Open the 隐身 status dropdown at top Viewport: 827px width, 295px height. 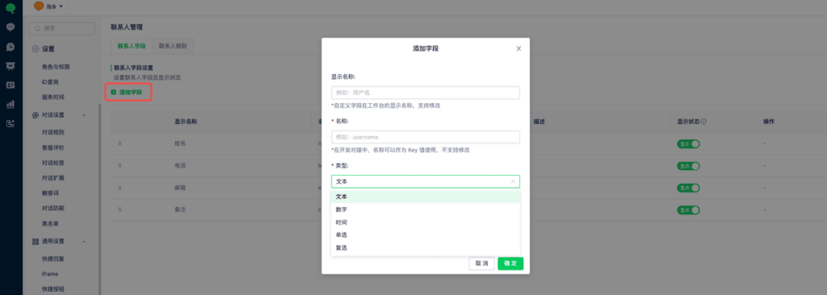click(x=48, y=6)
